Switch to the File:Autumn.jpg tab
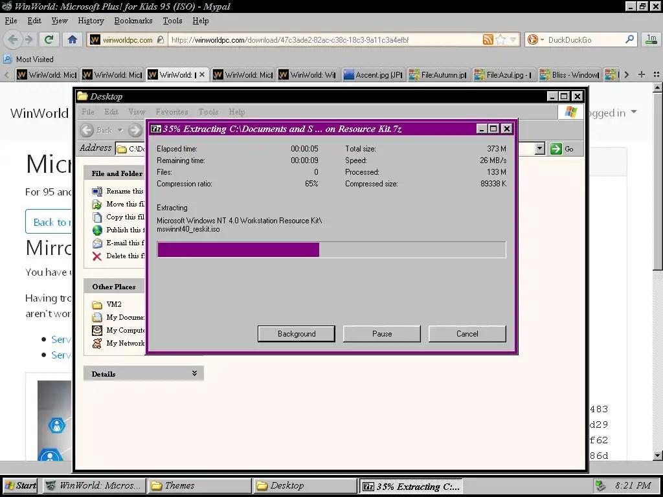The width and height of the screenshot is (663, 497). (438, 75)
